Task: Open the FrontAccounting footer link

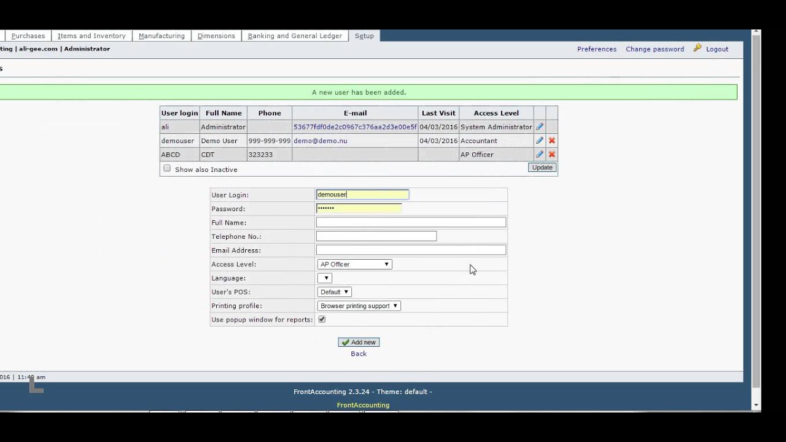Action: pos(363,405)
